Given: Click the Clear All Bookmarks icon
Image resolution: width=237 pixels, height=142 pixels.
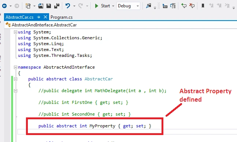Looking at the screenshot, I should point(227,6).
